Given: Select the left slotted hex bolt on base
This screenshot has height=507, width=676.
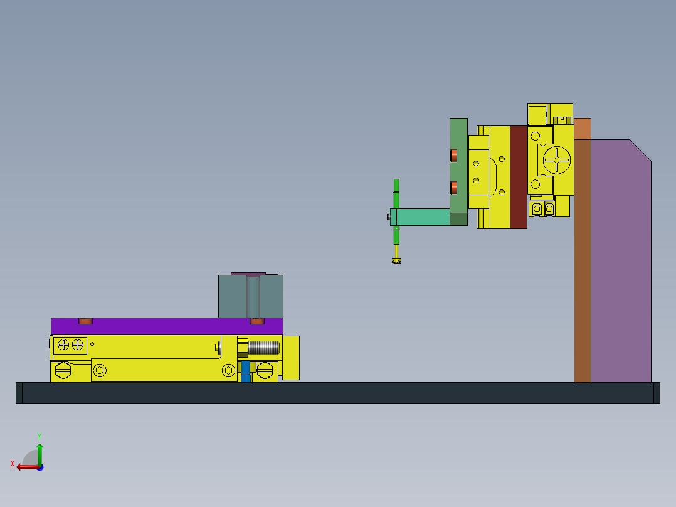Looking at the screenshot, I should (63, 370).
